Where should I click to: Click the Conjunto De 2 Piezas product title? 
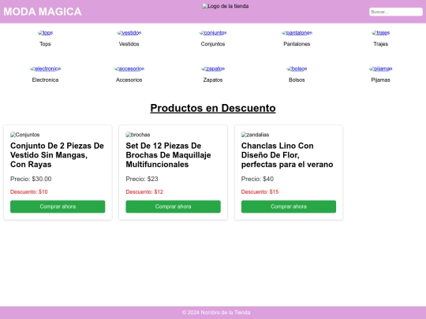pos(57,155)
